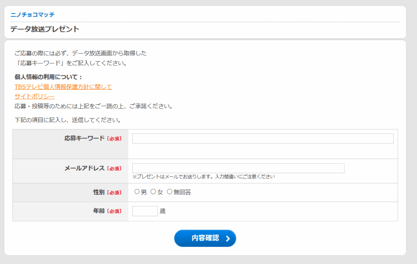417x264 pixels.
Task: Click the 応募キーワード field label
Action: [84, 138]
